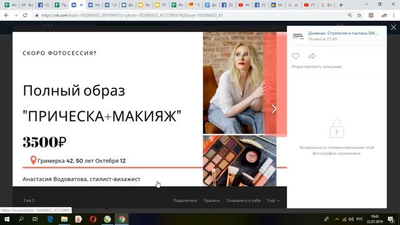Switch to the Facebook '(1)' tab after 'Во'

[44, 5]
